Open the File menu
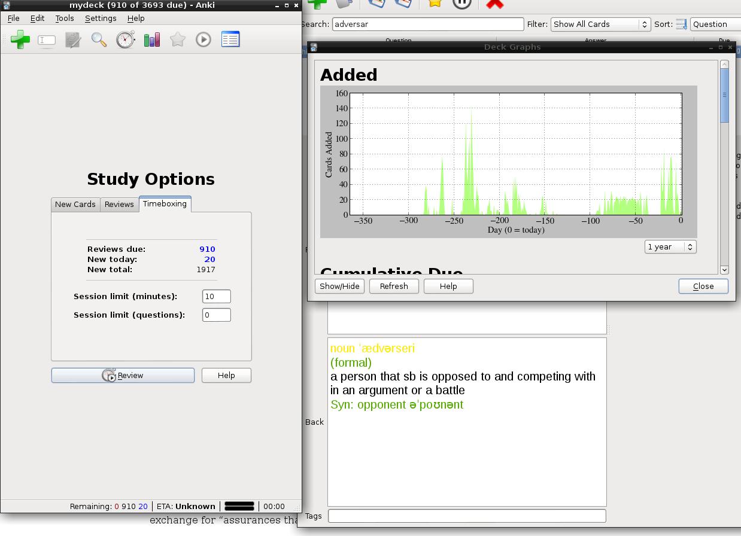Viewport: 741px width, 536px height. click(x=13, y=18)
